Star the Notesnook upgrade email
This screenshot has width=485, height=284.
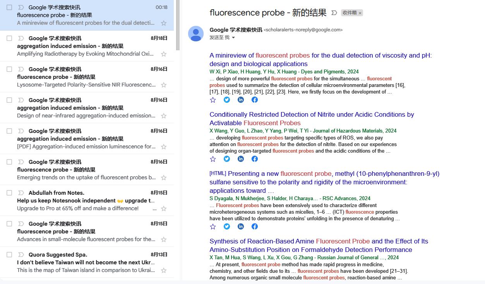[164, 209]
